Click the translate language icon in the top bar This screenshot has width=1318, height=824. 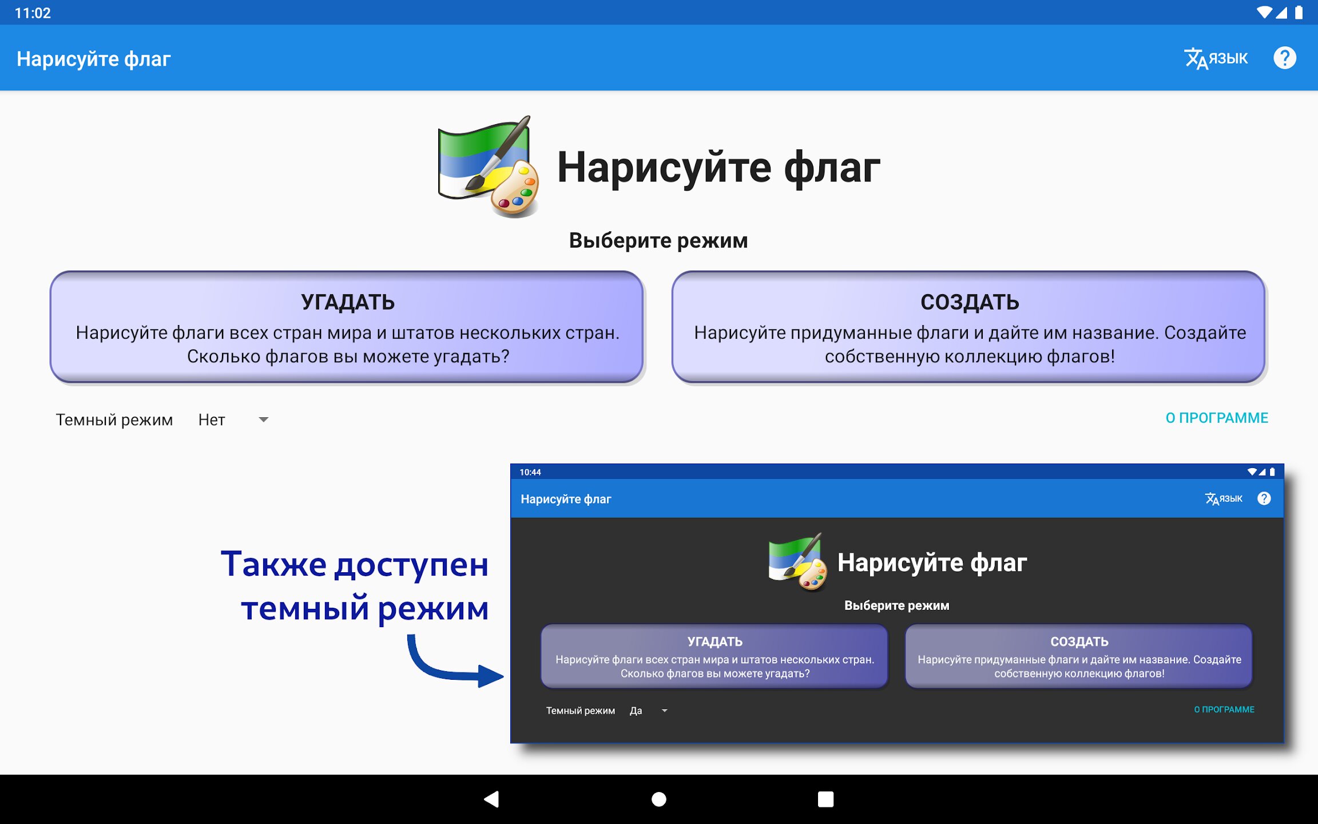coord(1196,58)
